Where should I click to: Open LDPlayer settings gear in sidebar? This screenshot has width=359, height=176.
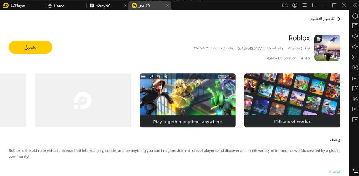(355, 16)
